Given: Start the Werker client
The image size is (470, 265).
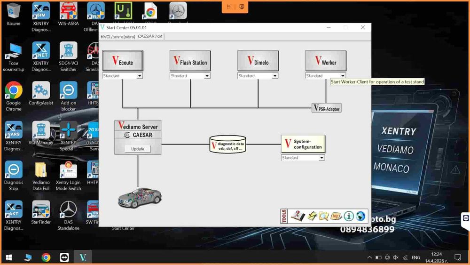Looking at the screenshot, I should click(326, 61).
